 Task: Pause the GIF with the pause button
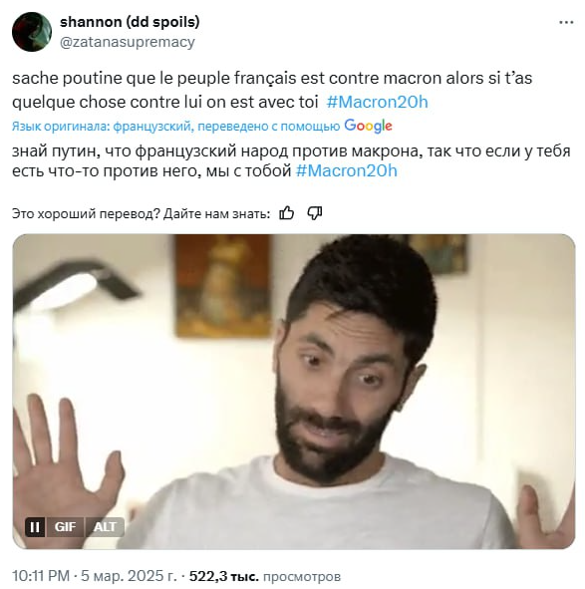tap(35, 527)
